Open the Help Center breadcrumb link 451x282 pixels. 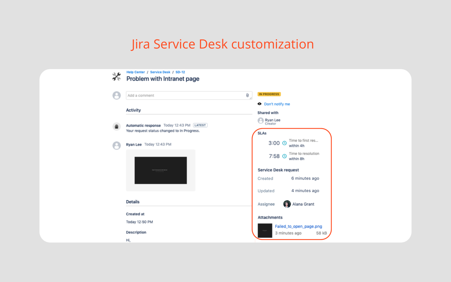(x=136, y=72)
